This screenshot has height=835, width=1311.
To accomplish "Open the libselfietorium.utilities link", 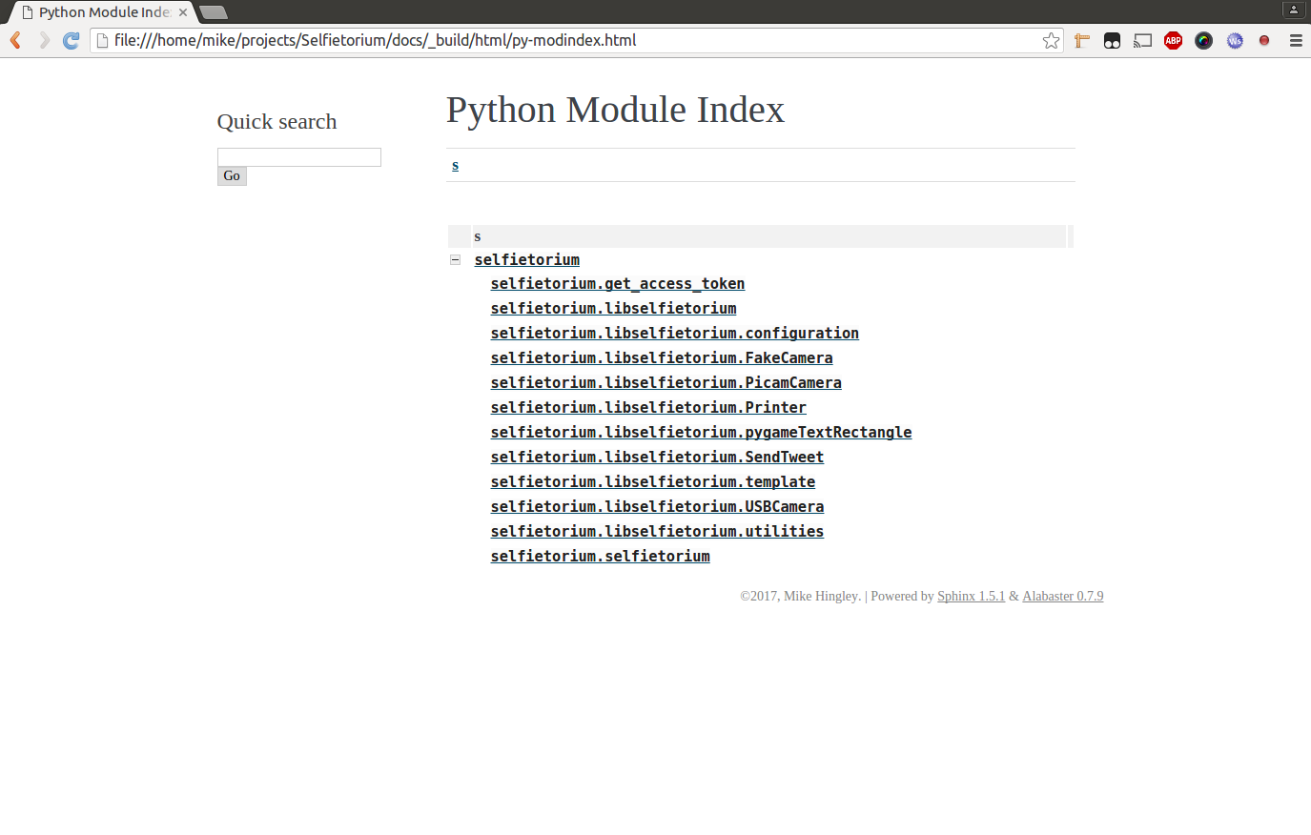I will point(658,532).
